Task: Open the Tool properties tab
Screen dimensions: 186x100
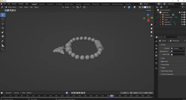Action: (156, 41)
